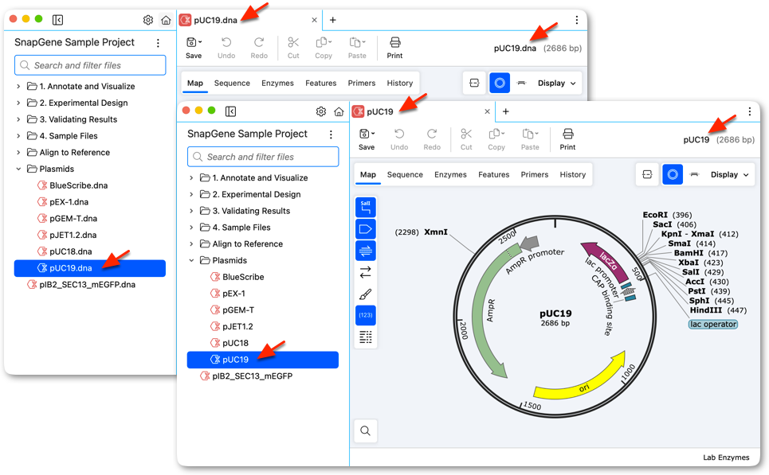The image size is (769, 475).
Task: Open Display dropdown in front window
Action: [729, 175]
